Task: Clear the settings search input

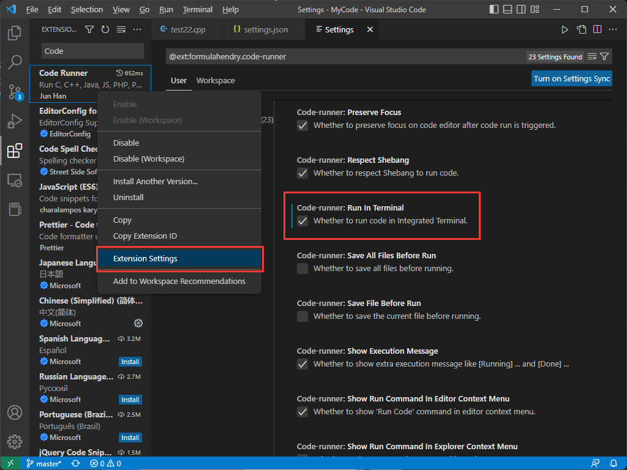Action: point(592,57)
